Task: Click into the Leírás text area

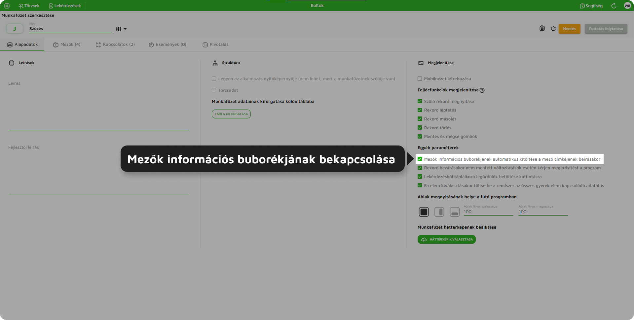Action: 99,105
